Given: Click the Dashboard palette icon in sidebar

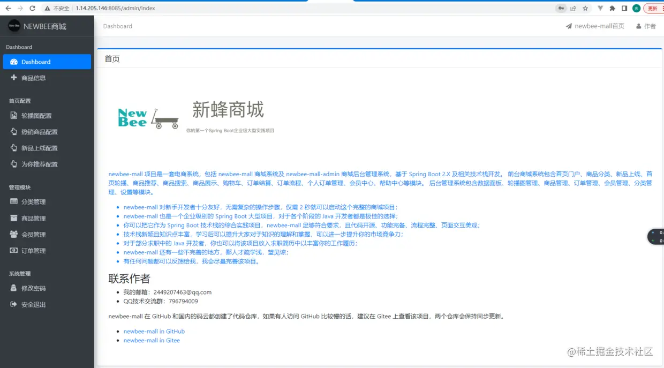Looking at the screenshot, I should click(14, 62).
